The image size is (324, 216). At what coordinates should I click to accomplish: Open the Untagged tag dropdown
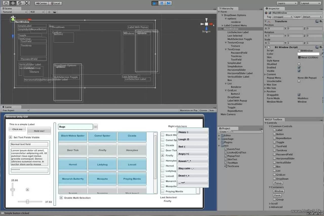[283, 17]
